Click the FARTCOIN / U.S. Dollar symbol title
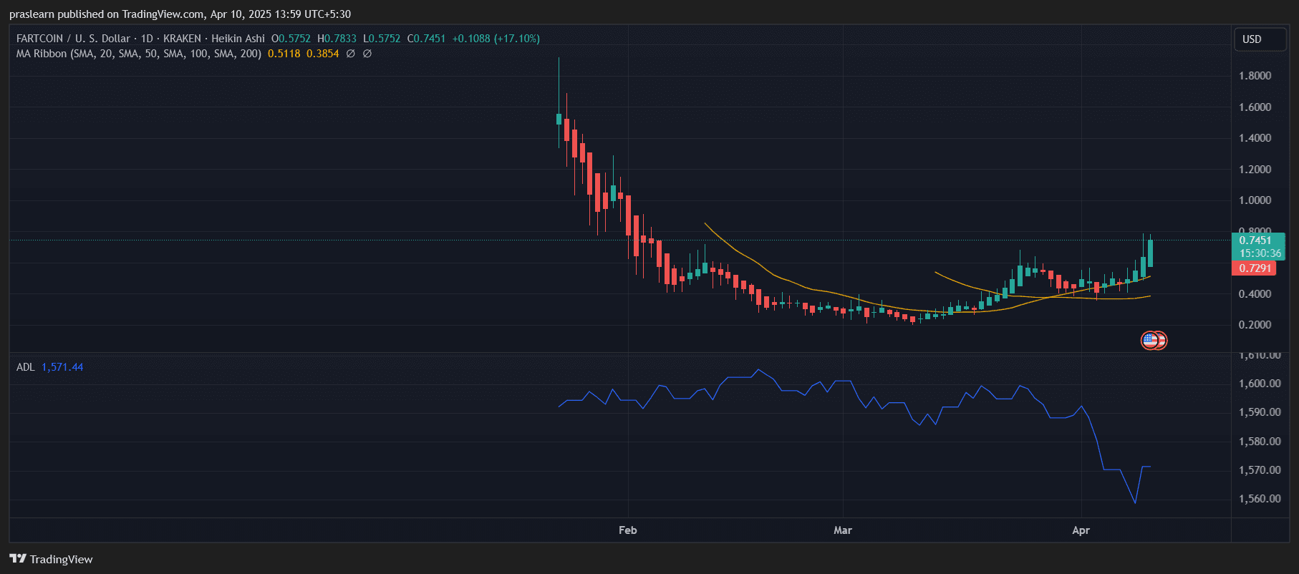Screen dimensions: 1299x574 click(x=73, y=39)
